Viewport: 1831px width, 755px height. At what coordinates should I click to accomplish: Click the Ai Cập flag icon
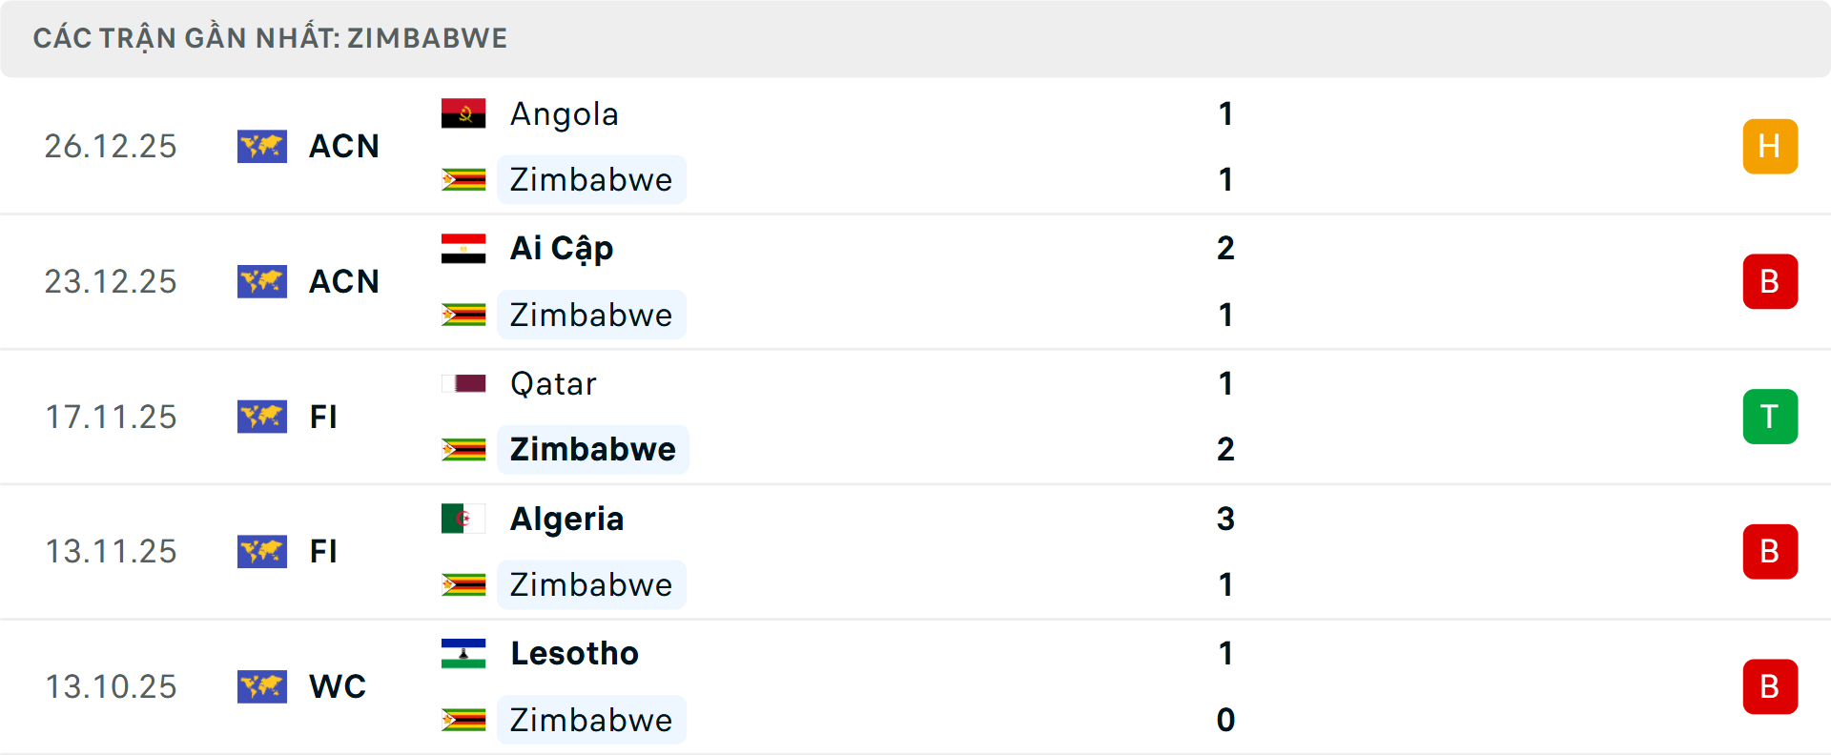tap(463, 248)
